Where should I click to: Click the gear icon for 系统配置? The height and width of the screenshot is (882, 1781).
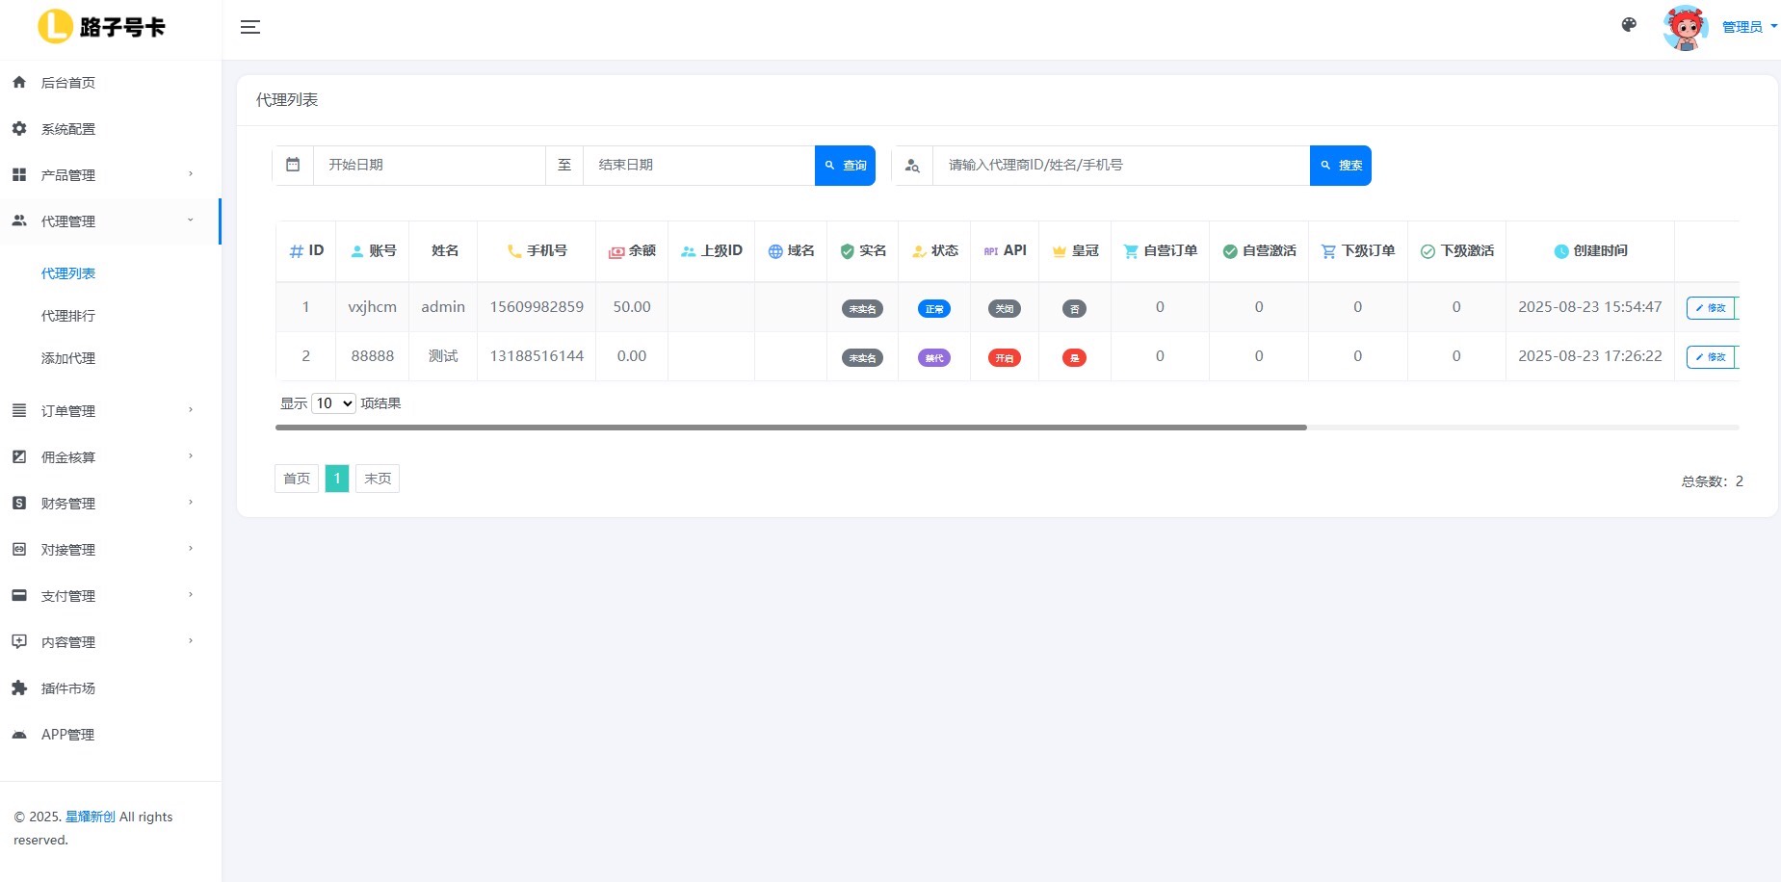click(x=19, y=129)
